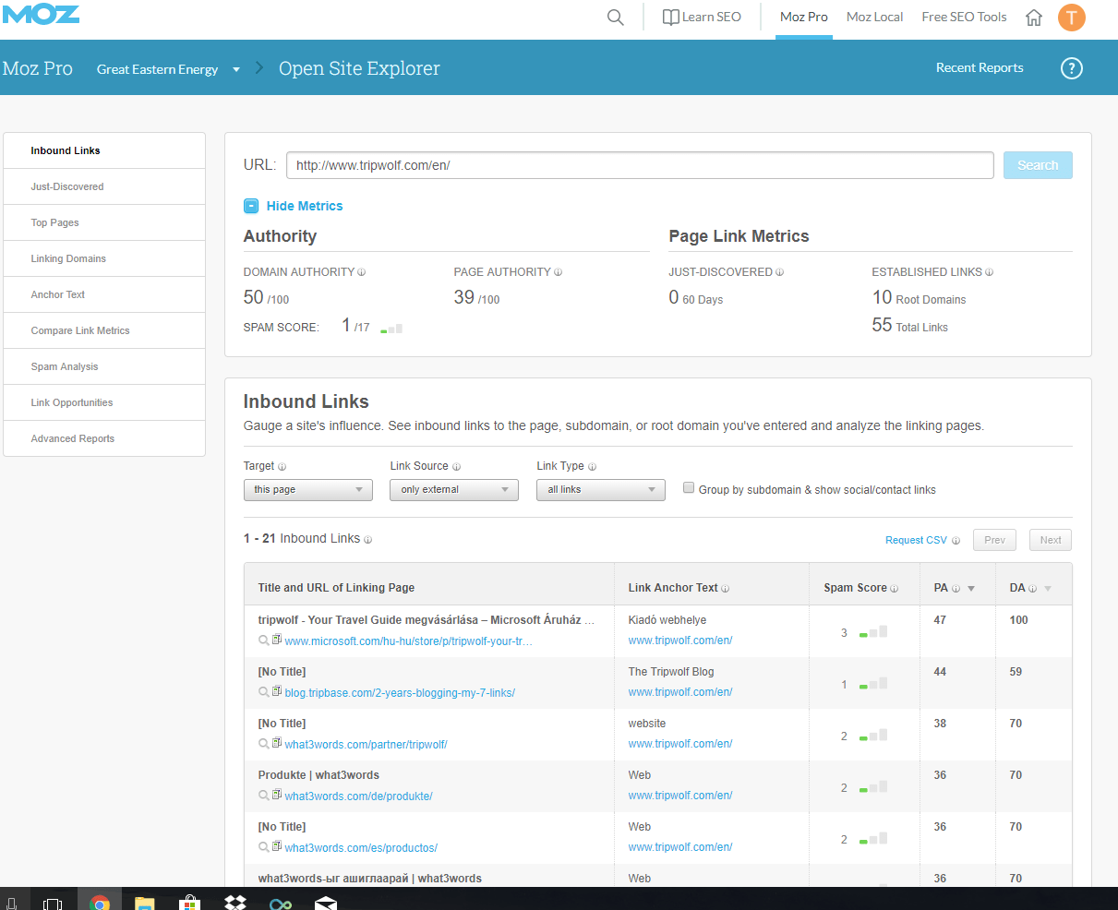This screenshot has width=1118, height=910.
Task: Click the search magnifying glass in top navigation
Action: pyautogui.click(x=615, y=16)
